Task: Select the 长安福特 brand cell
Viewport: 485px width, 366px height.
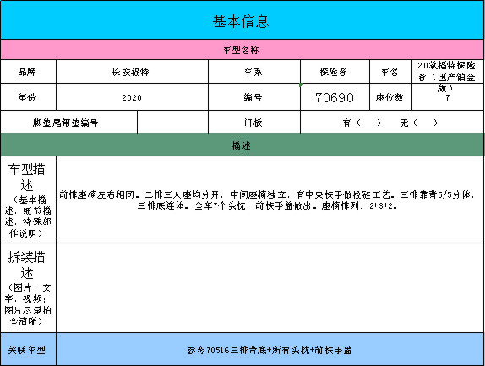Action: point(132,72)
